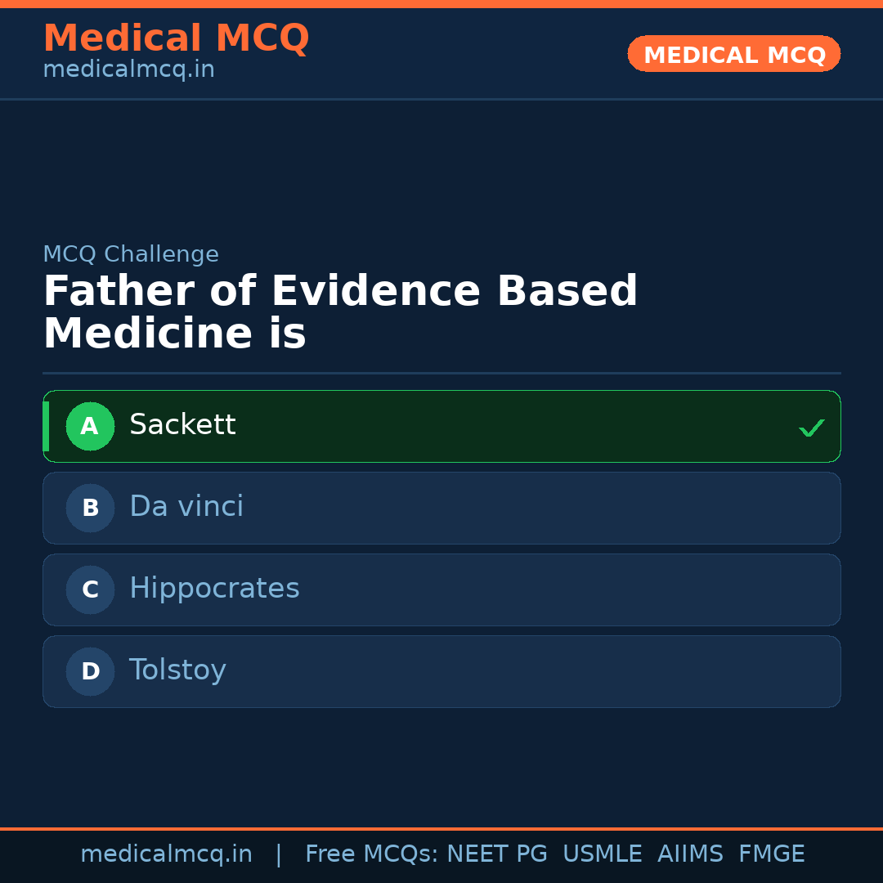Click the green checkmark on option A
883x883 pixels.
click(812, 427)
